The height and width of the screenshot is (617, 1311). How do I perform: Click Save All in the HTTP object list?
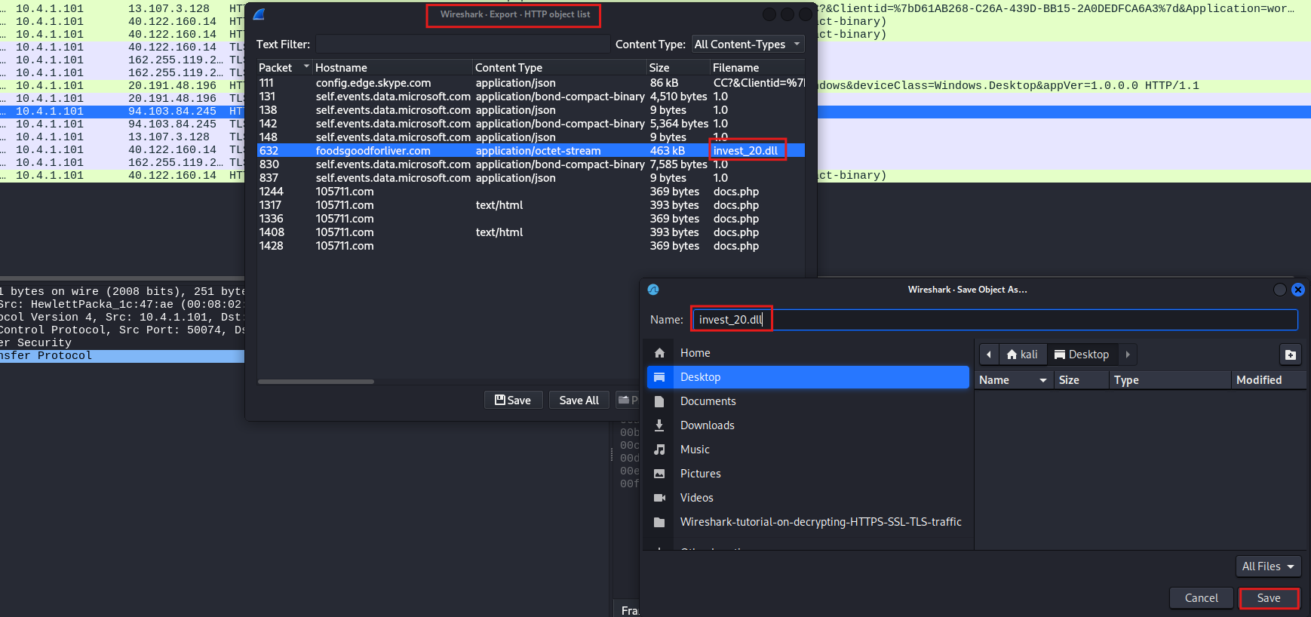point(579,401)
